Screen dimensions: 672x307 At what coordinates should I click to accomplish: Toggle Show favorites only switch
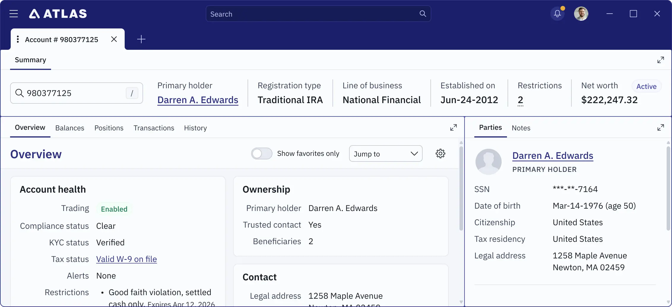[261, 153]
